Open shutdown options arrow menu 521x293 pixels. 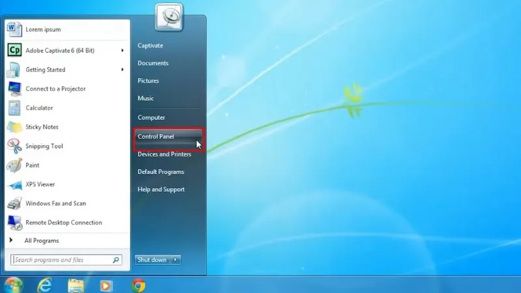(176, 260)
